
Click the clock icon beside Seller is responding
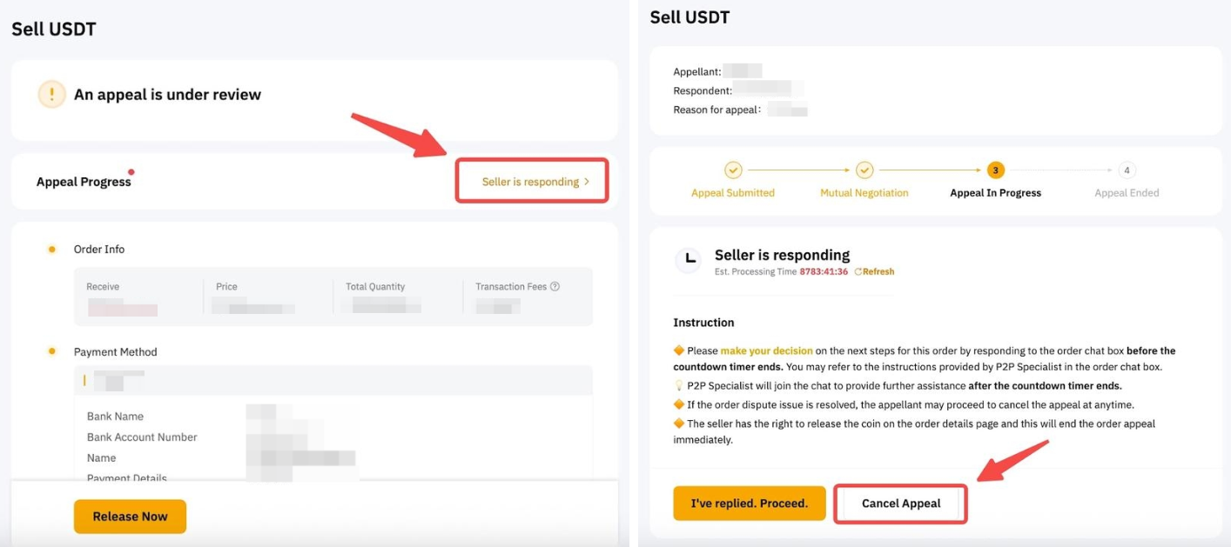point(689,259)
